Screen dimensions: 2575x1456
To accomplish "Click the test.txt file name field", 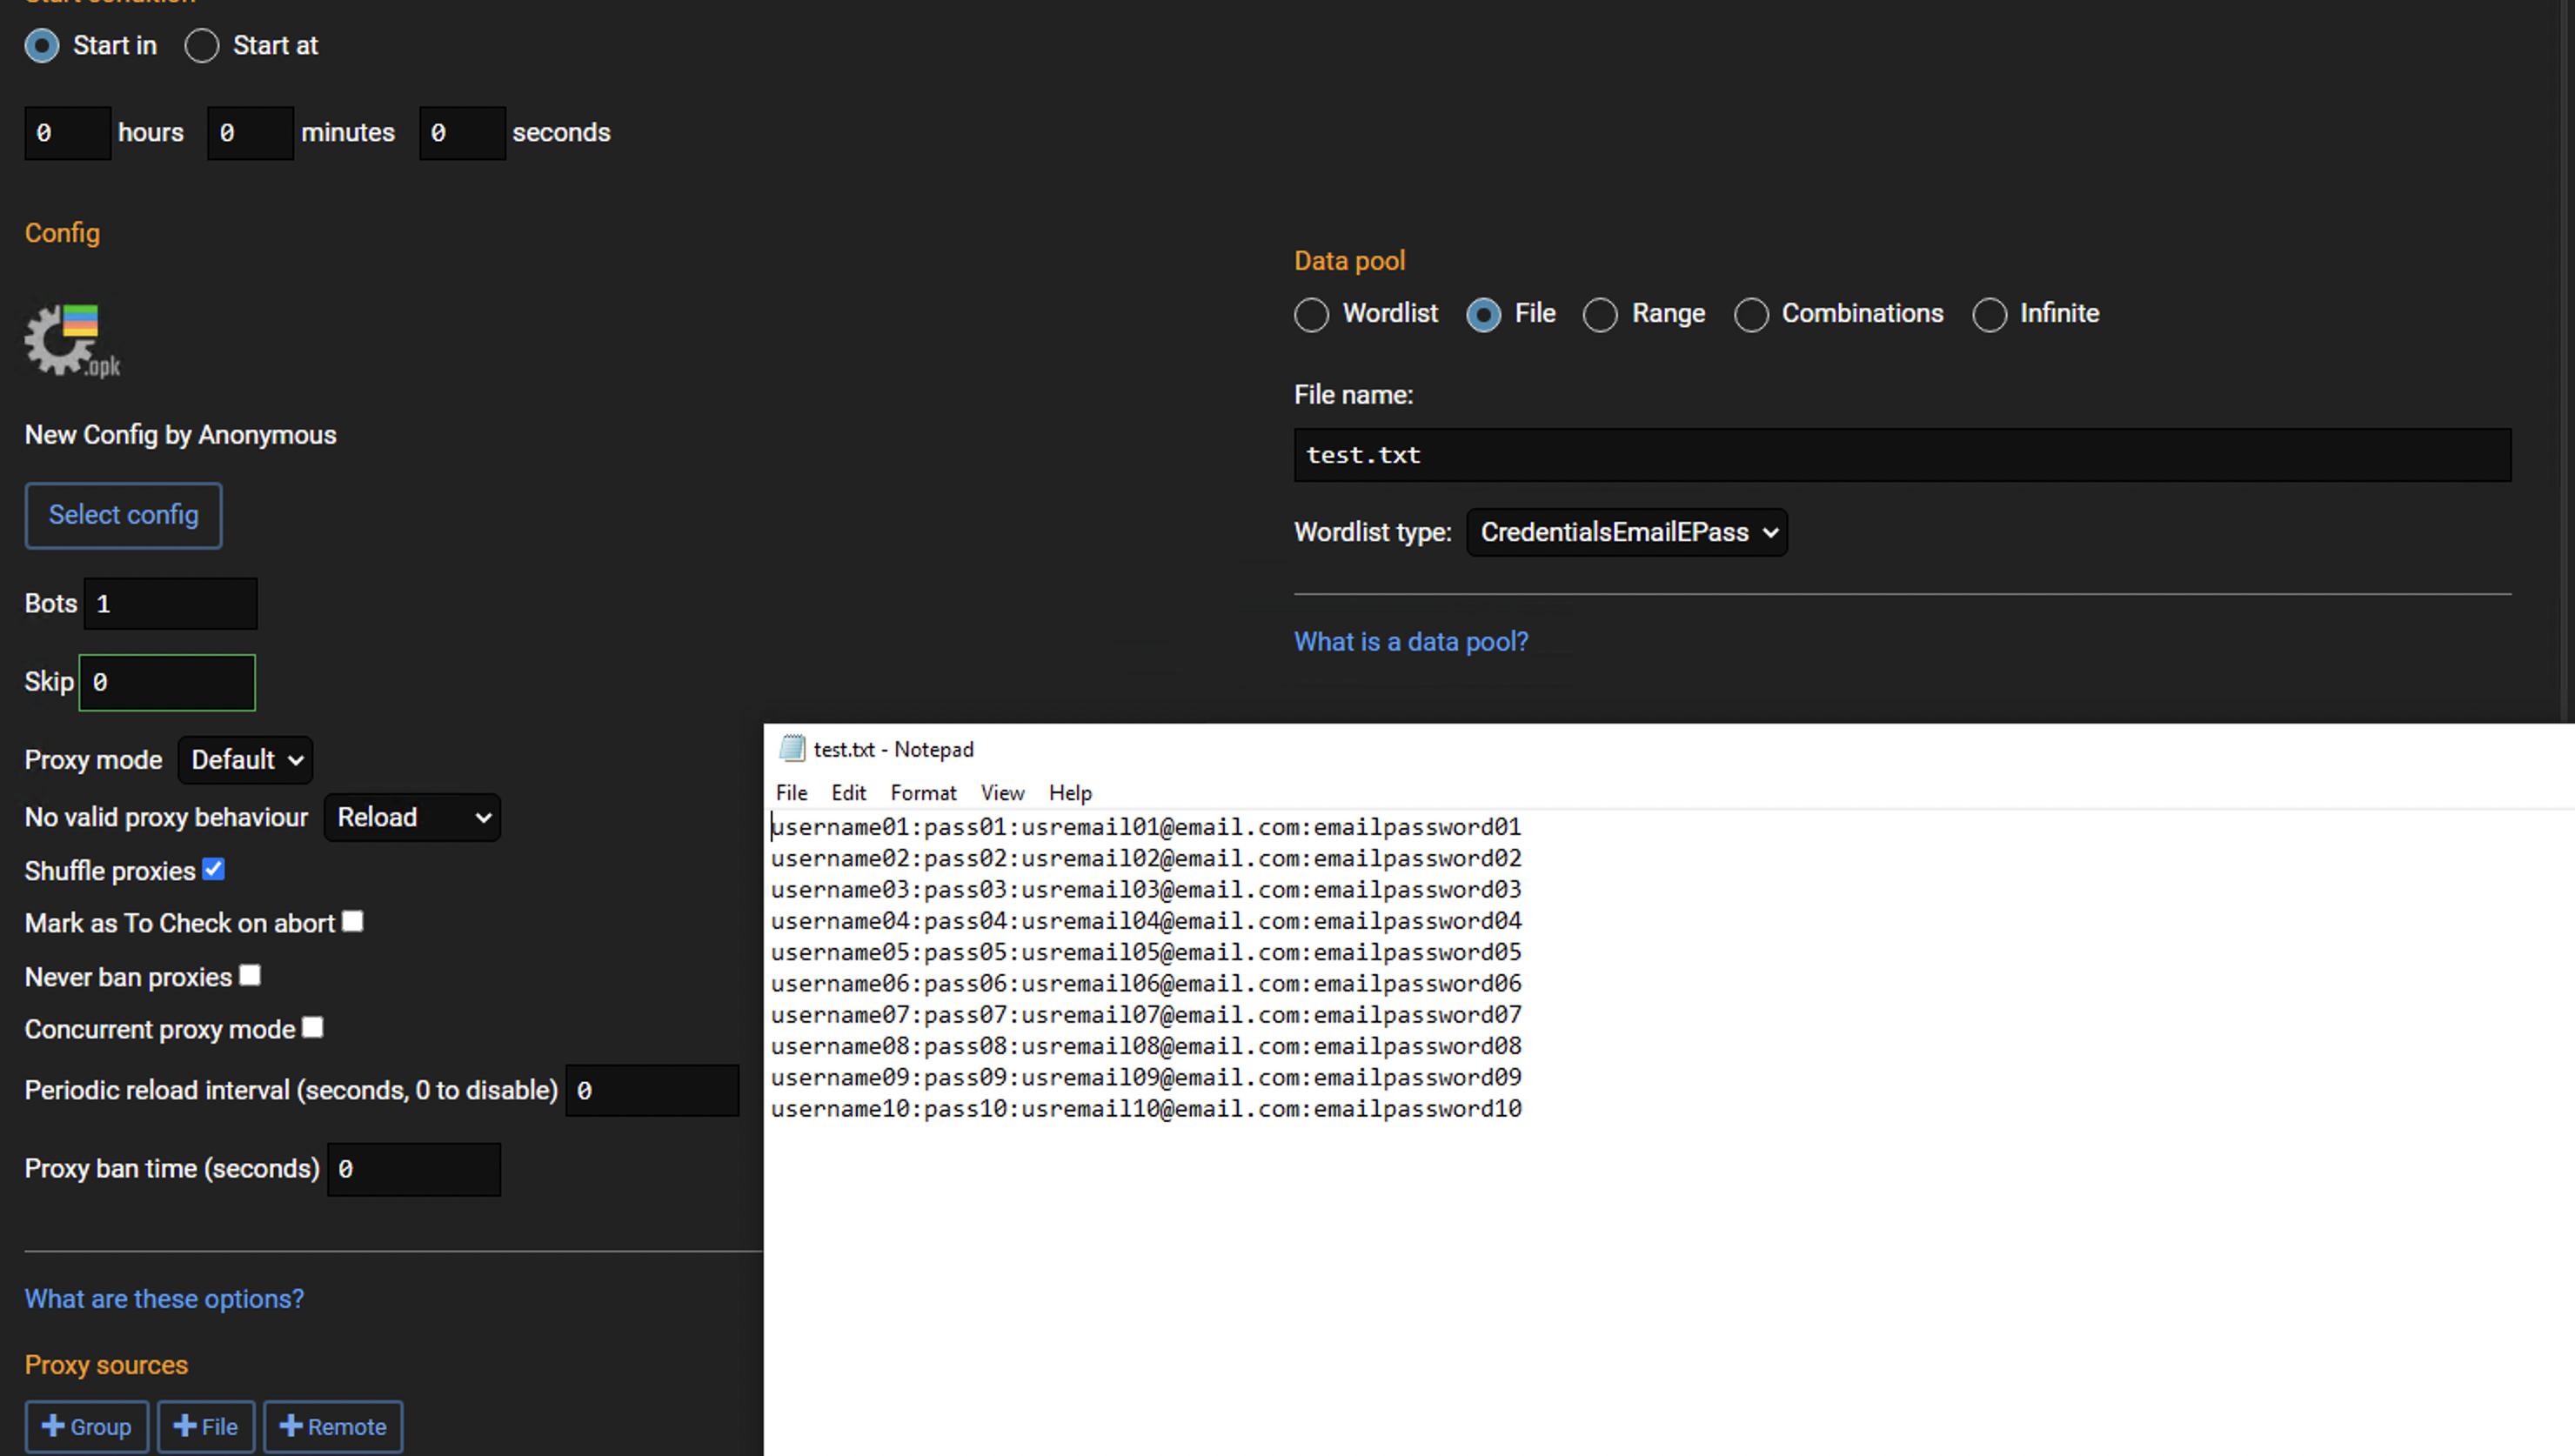I will (1900, 455).
